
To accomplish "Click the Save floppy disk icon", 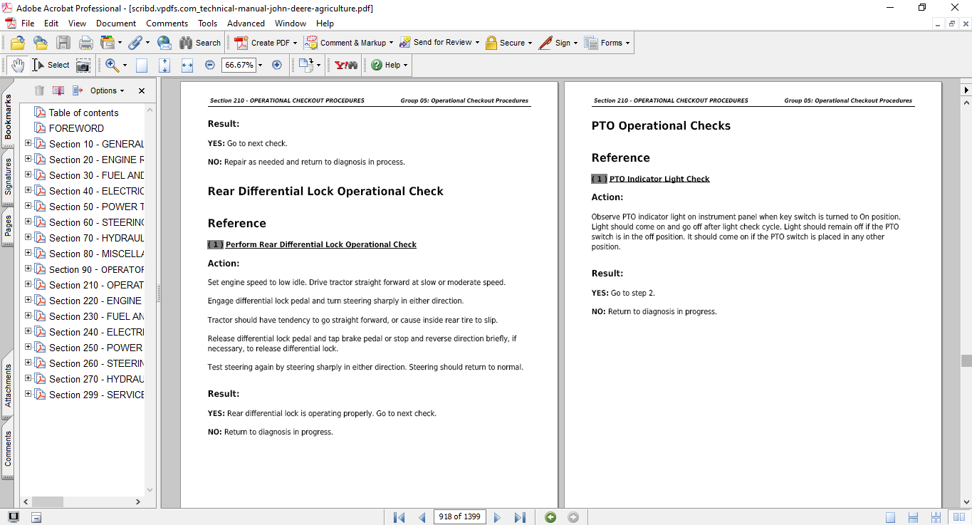I will (x=63, y=43).
